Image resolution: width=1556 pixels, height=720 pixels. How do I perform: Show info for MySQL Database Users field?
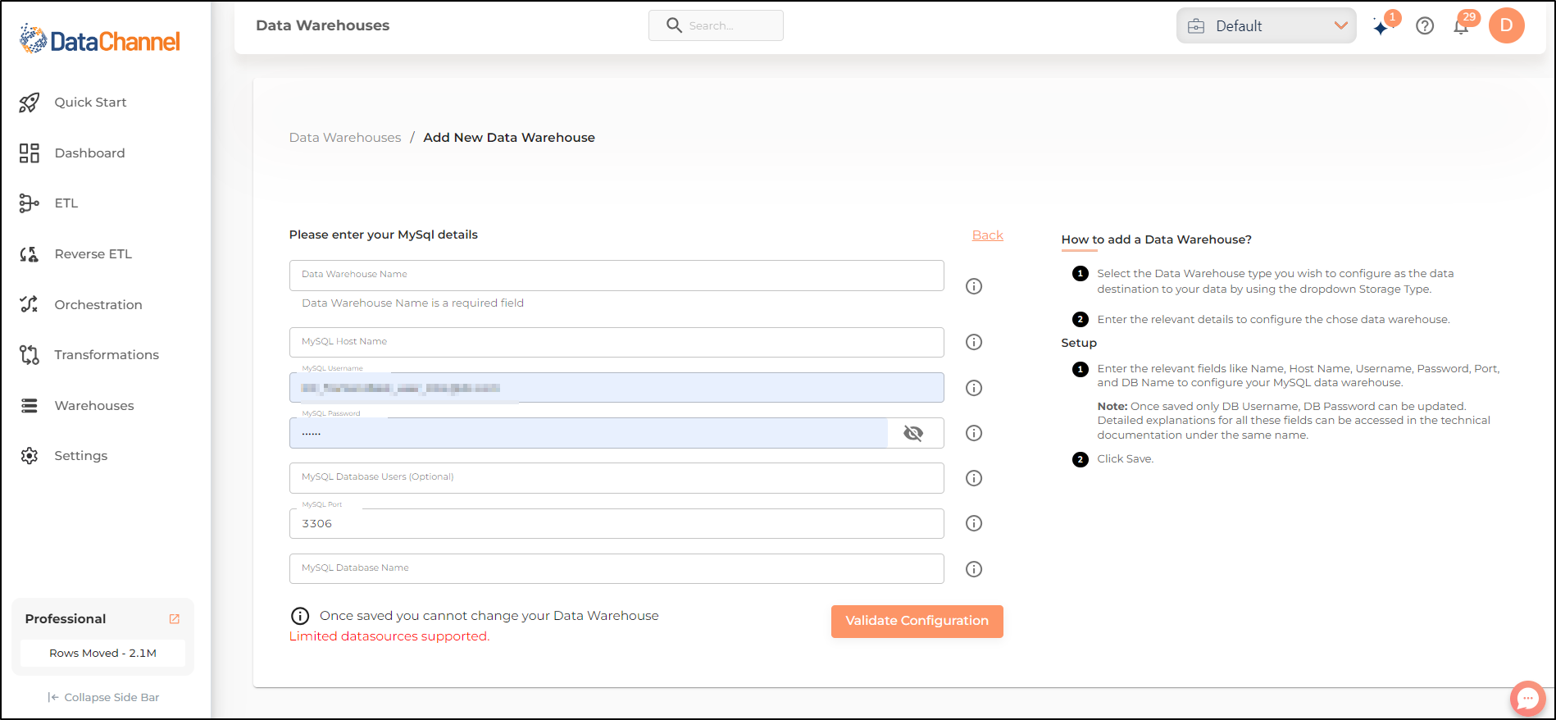point(974,478)
